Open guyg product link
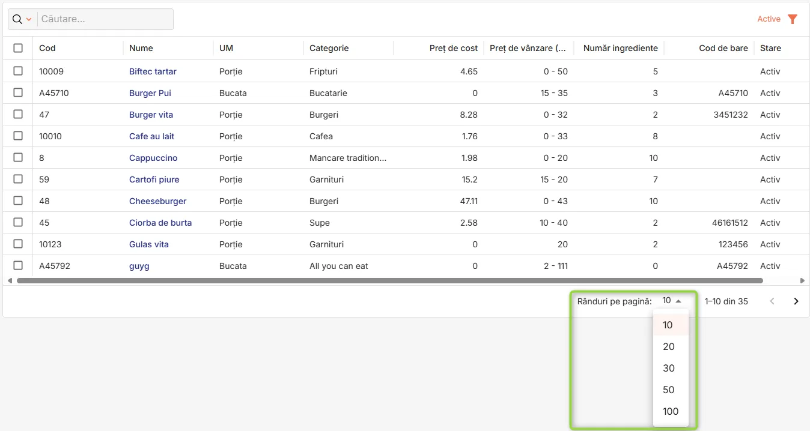The image size is (810, 431). point(139,266)
